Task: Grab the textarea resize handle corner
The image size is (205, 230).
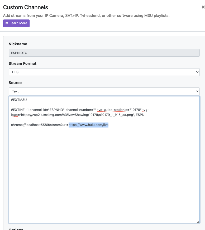Action: [x=198, y=222]
